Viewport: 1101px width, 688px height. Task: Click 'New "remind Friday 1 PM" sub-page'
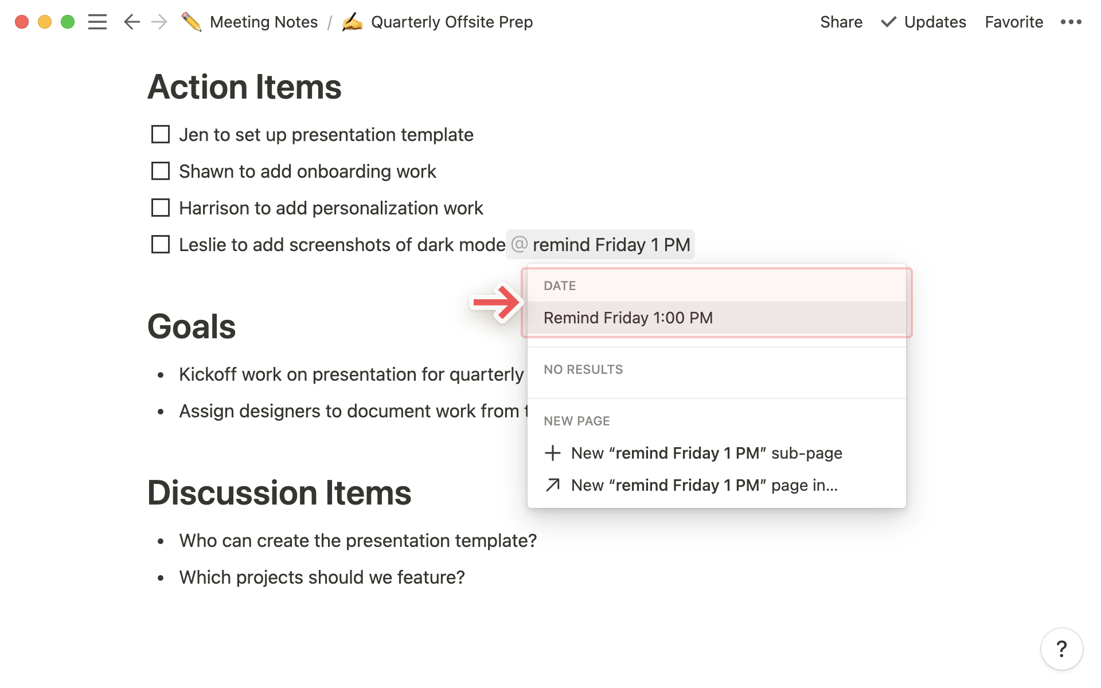pyautogui.click(x=706, y=452)
